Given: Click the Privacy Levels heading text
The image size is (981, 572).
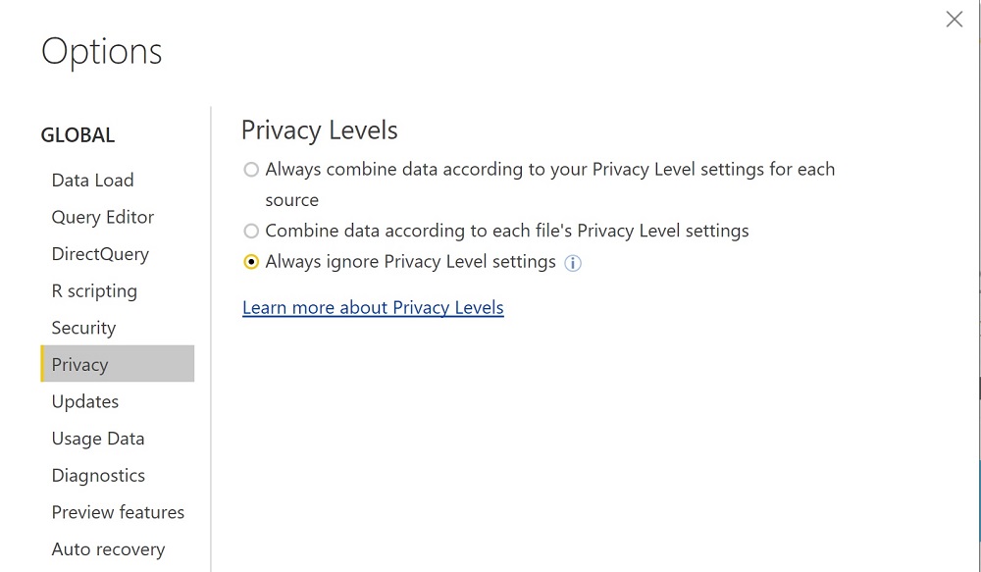Looking at the screenshot, I should click(x=319, y=130).
